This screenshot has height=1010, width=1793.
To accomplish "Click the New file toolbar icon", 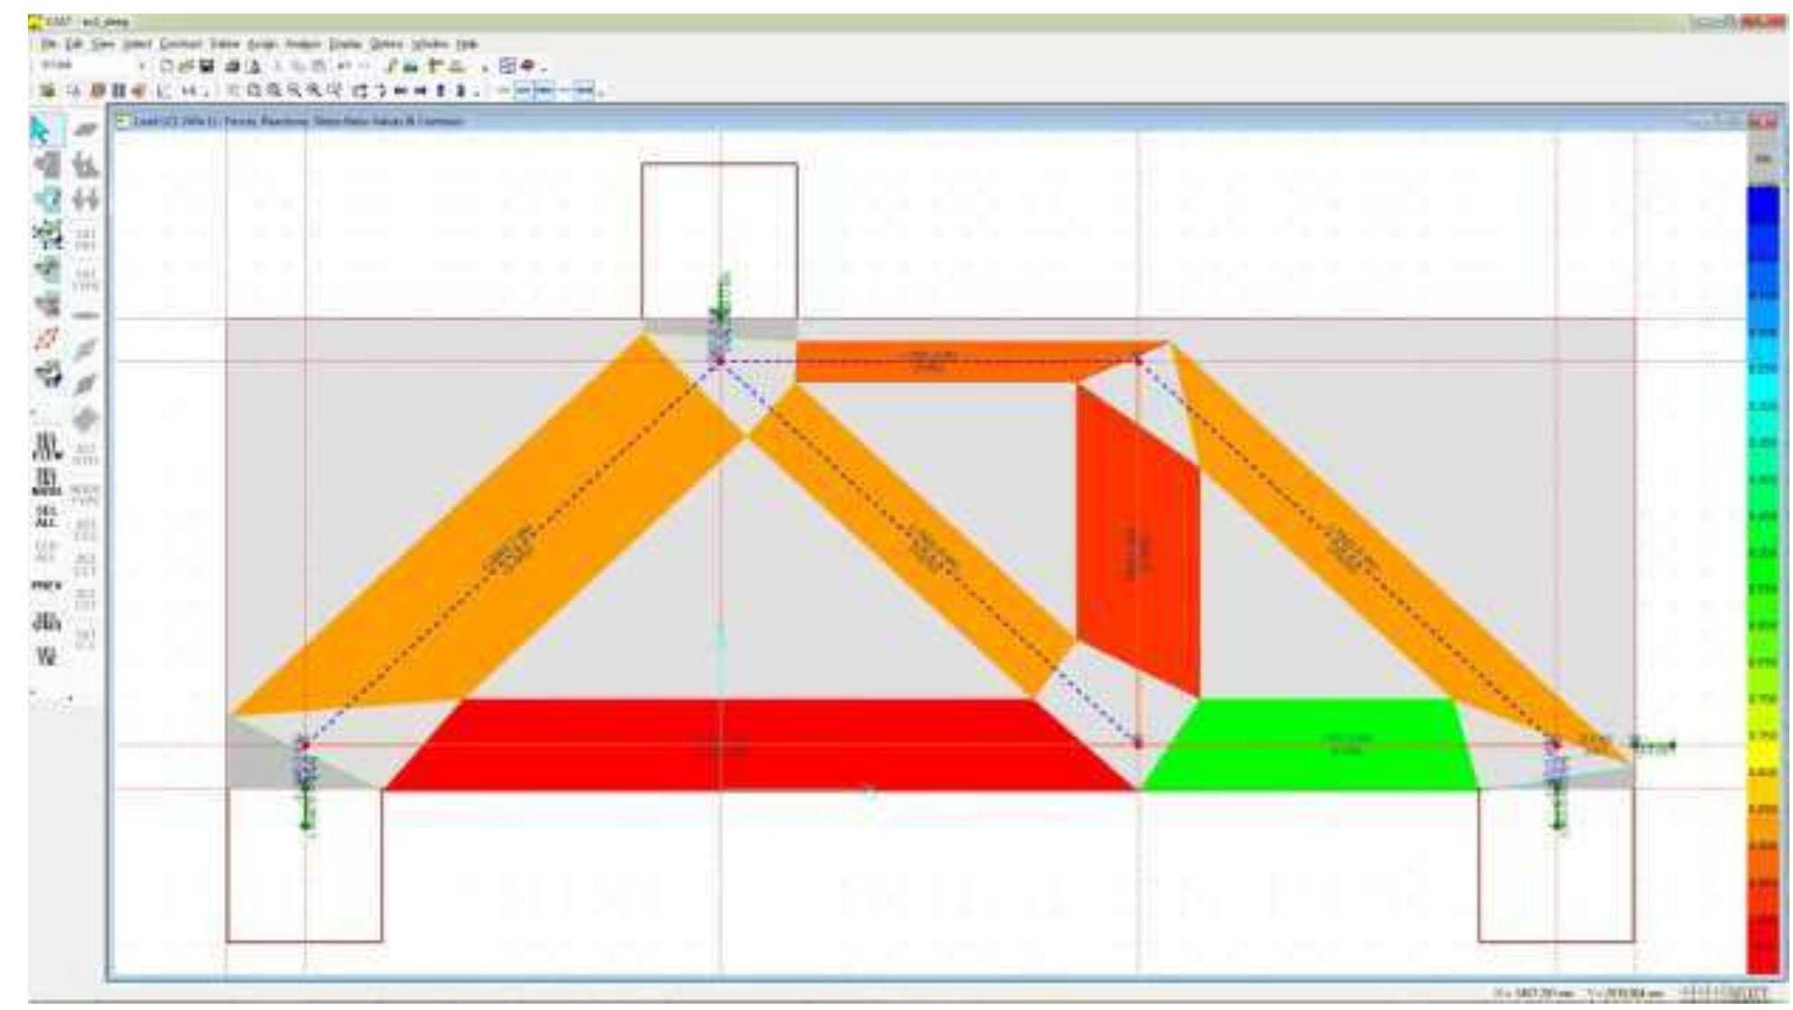I will tap(169, 67).
